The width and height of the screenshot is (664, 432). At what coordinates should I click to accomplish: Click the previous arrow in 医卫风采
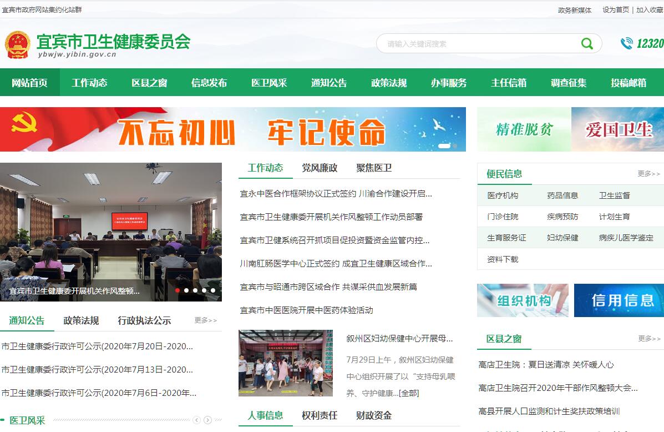(197, 420)
